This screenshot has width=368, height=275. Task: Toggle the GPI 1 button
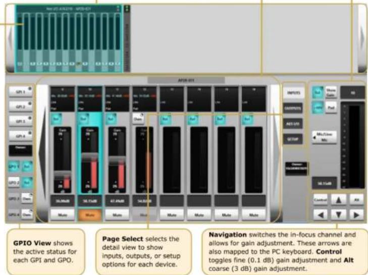[x=20, y=91]
